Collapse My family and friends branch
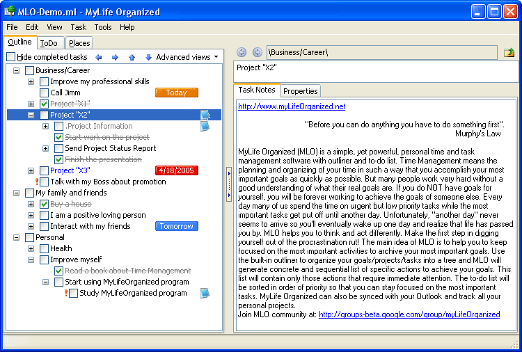This screenshot has width=522, height=352. coord(16,193)
